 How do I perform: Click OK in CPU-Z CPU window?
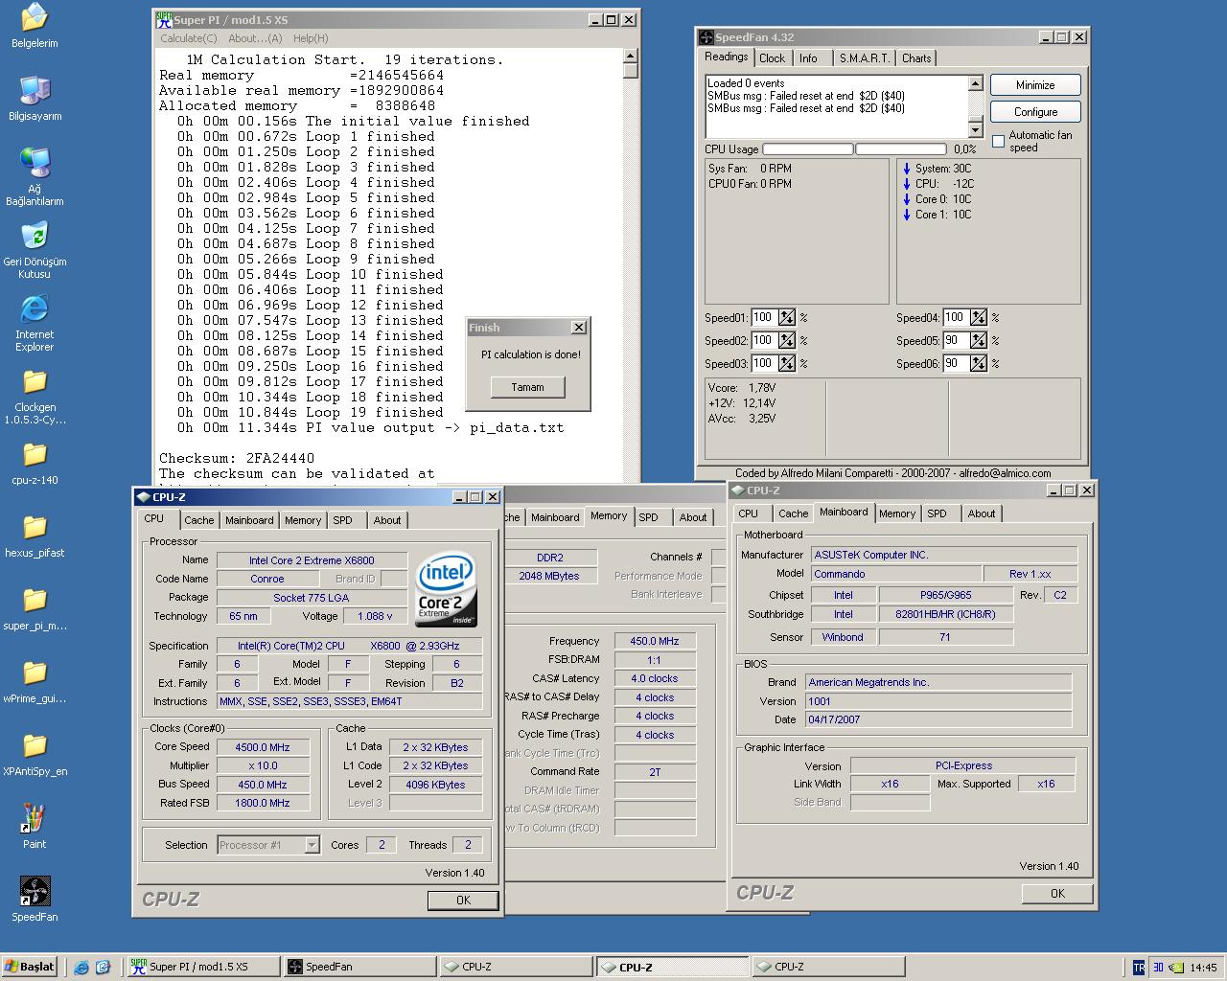pos(463,901)
